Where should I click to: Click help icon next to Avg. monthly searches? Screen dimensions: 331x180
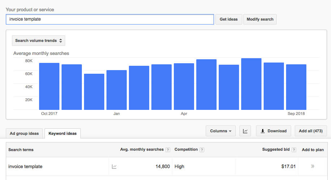pyautogui.click(x=168, y=150)
